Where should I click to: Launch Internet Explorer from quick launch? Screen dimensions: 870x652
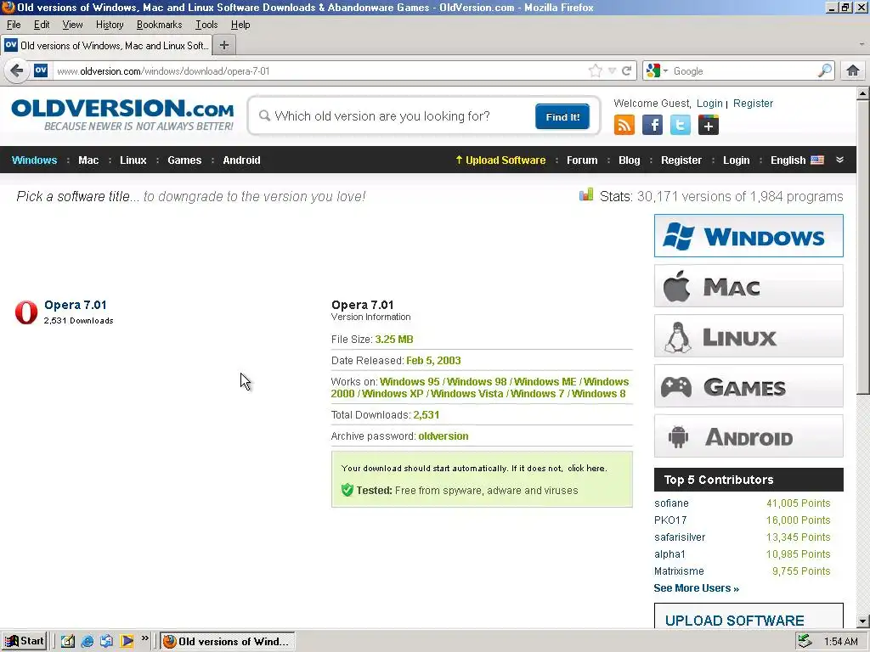(x=88, y=642)
